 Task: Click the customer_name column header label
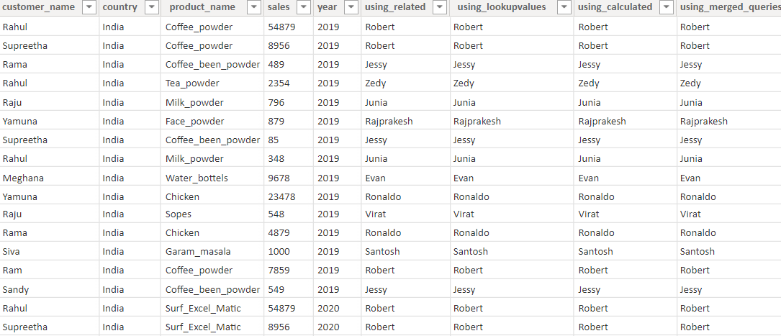pos(39,7)
